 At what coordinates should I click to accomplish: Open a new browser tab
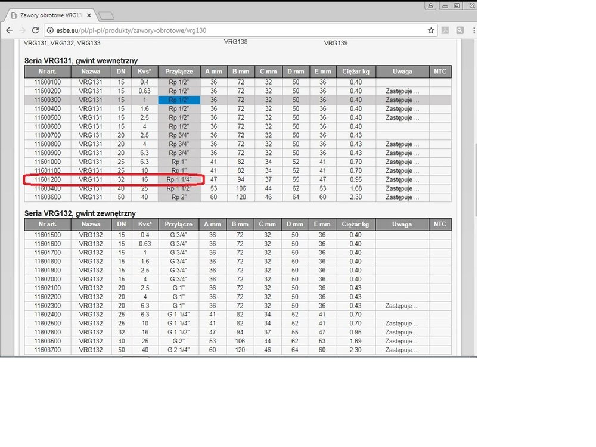tap(105, 15)
